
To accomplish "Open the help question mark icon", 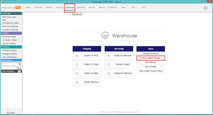I will pos(205,8).
